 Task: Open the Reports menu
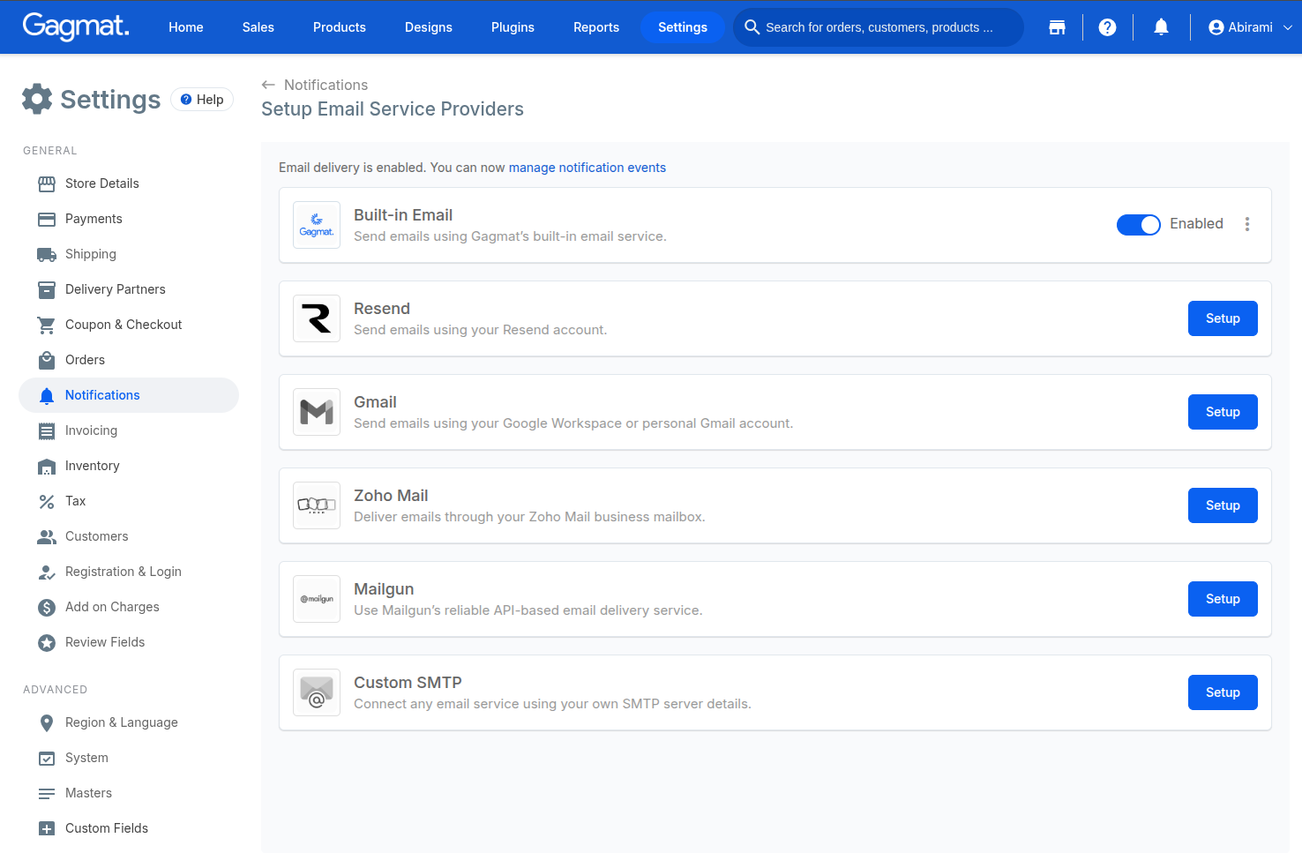click(596, 27)
